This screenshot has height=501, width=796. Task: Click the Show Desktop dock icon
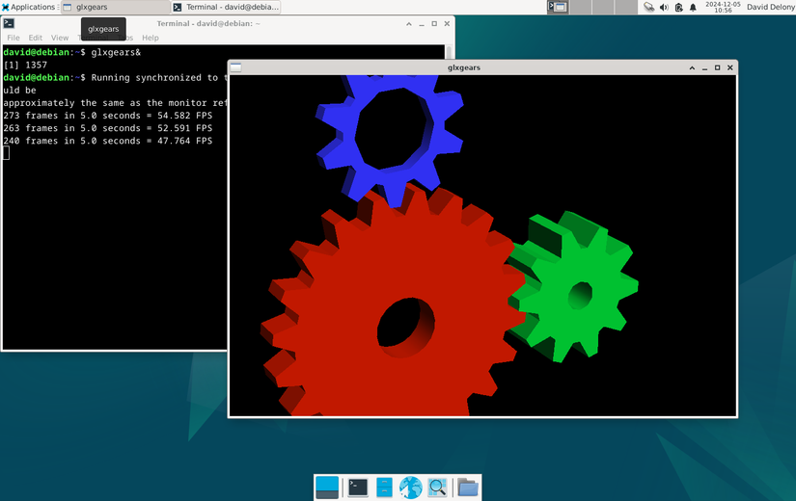(x=327, y=488)
